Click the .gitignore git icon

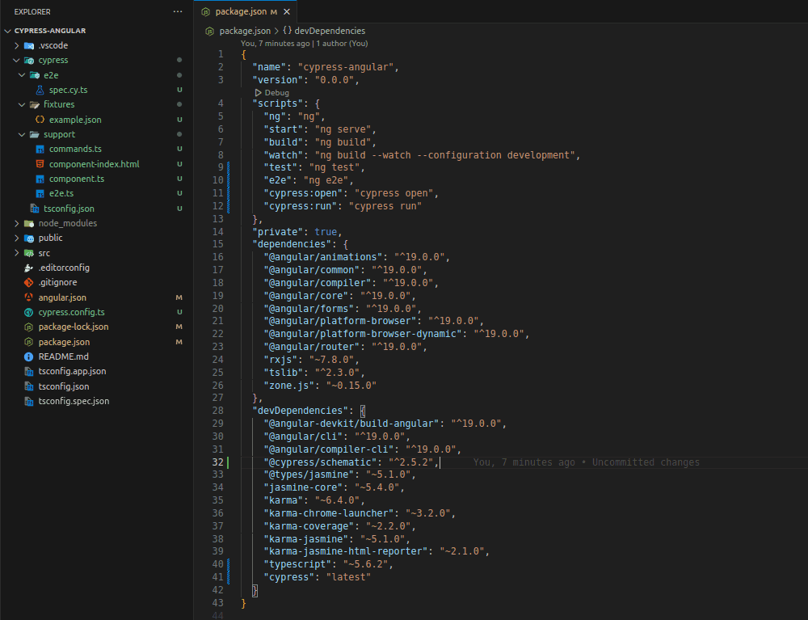click(29, 282)
